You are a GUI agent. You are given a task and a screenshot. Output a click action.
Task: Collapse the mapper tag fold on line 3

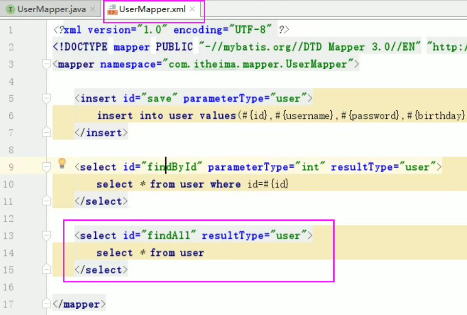click(x=46, y=64)
